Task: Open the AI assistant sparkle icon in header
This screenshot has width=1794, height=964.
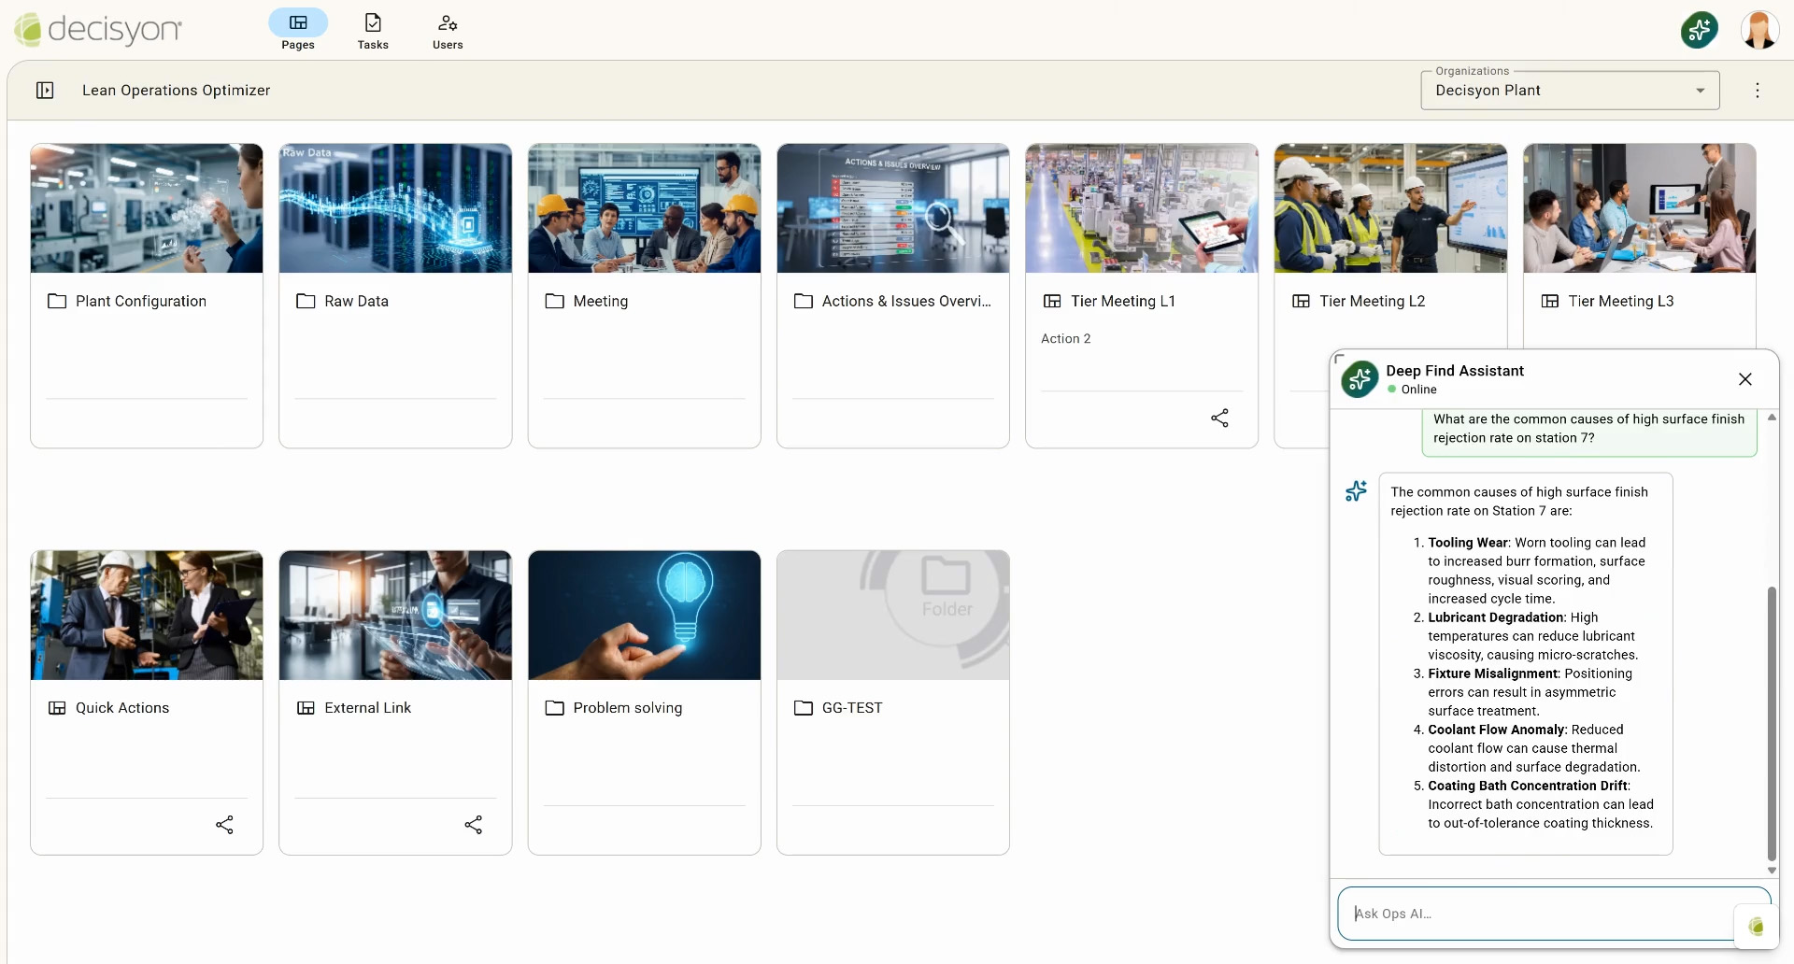Action: [1700, 30]
